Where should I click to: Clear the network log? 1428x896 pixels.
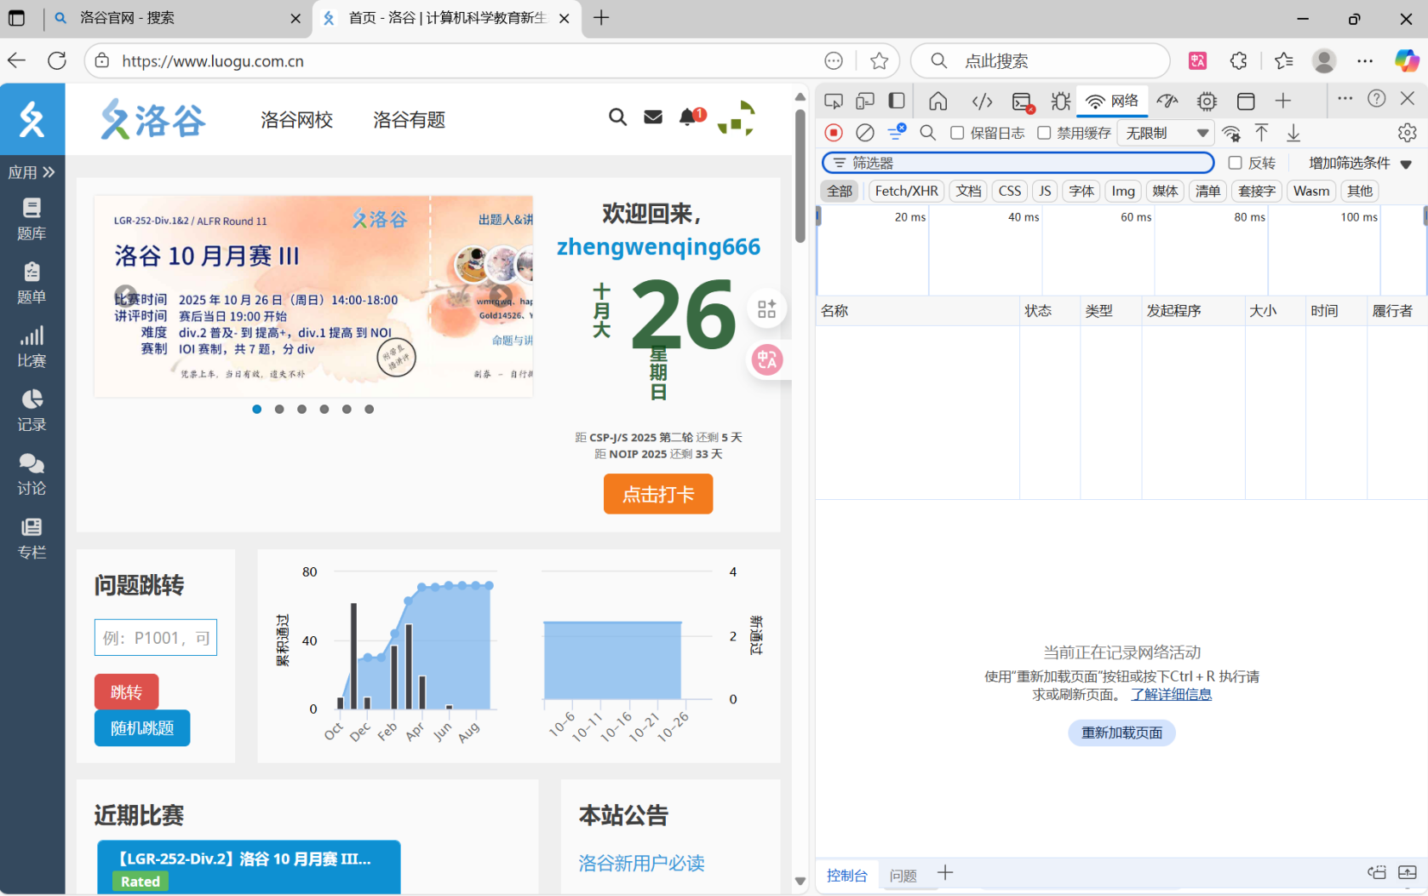tap(865, 133)
